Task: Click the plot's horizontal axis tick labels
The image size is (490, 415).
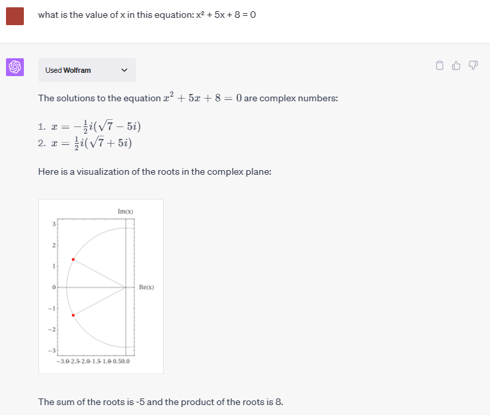Action: tap(93, 361)
